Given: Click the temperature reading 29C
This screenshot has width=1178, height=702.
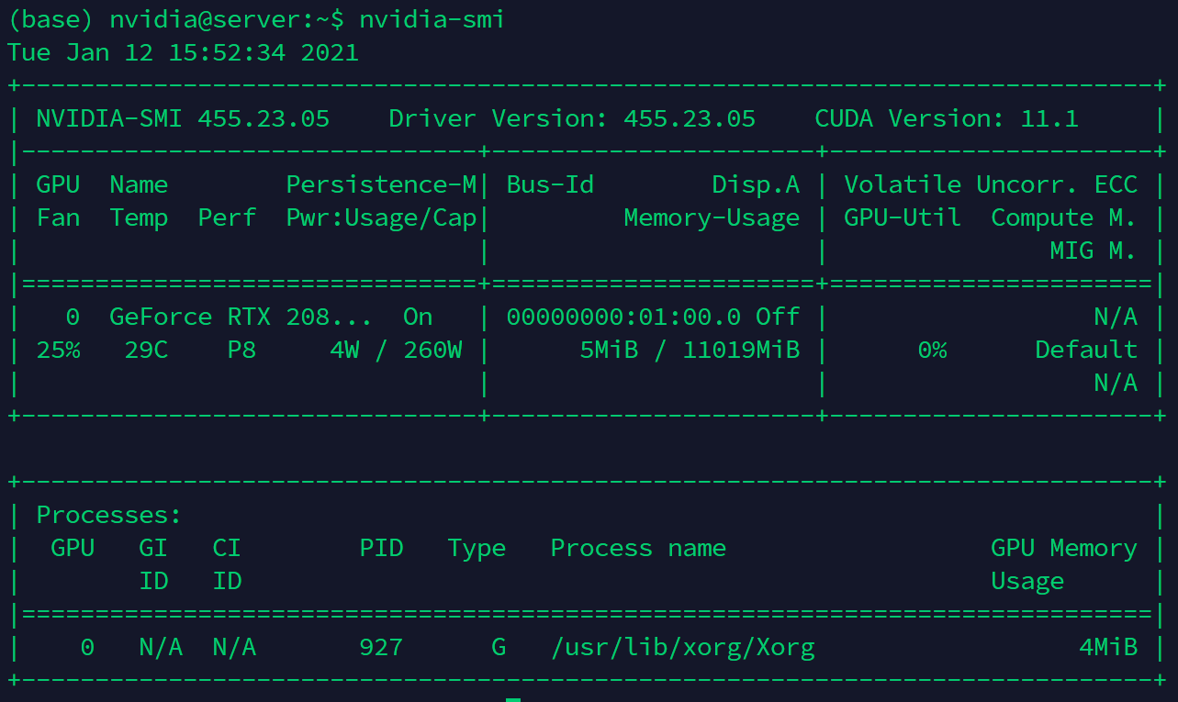Looking at the screenshot, I should (x=146, y=350).
